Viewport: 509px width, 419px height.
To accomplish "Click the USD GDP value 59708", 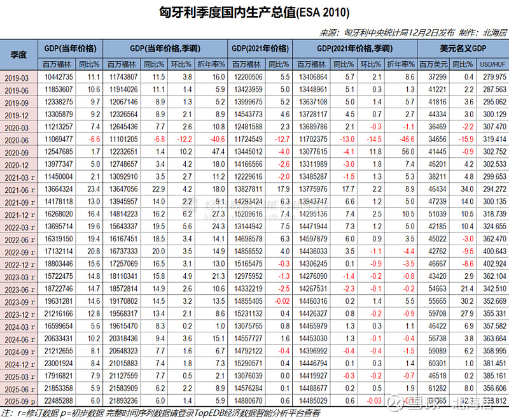I will click(x=437, y=314).
